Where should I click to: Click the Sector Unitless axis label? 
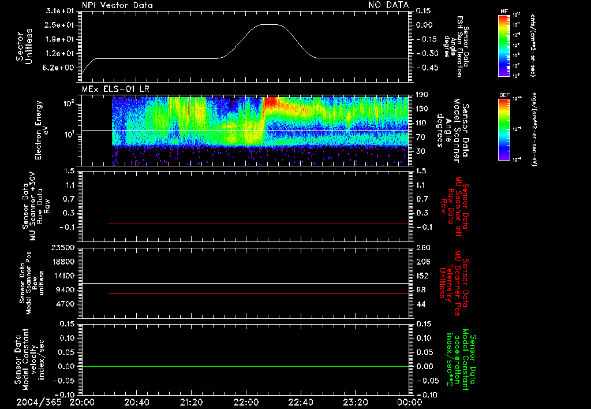(x=24, y=47)
